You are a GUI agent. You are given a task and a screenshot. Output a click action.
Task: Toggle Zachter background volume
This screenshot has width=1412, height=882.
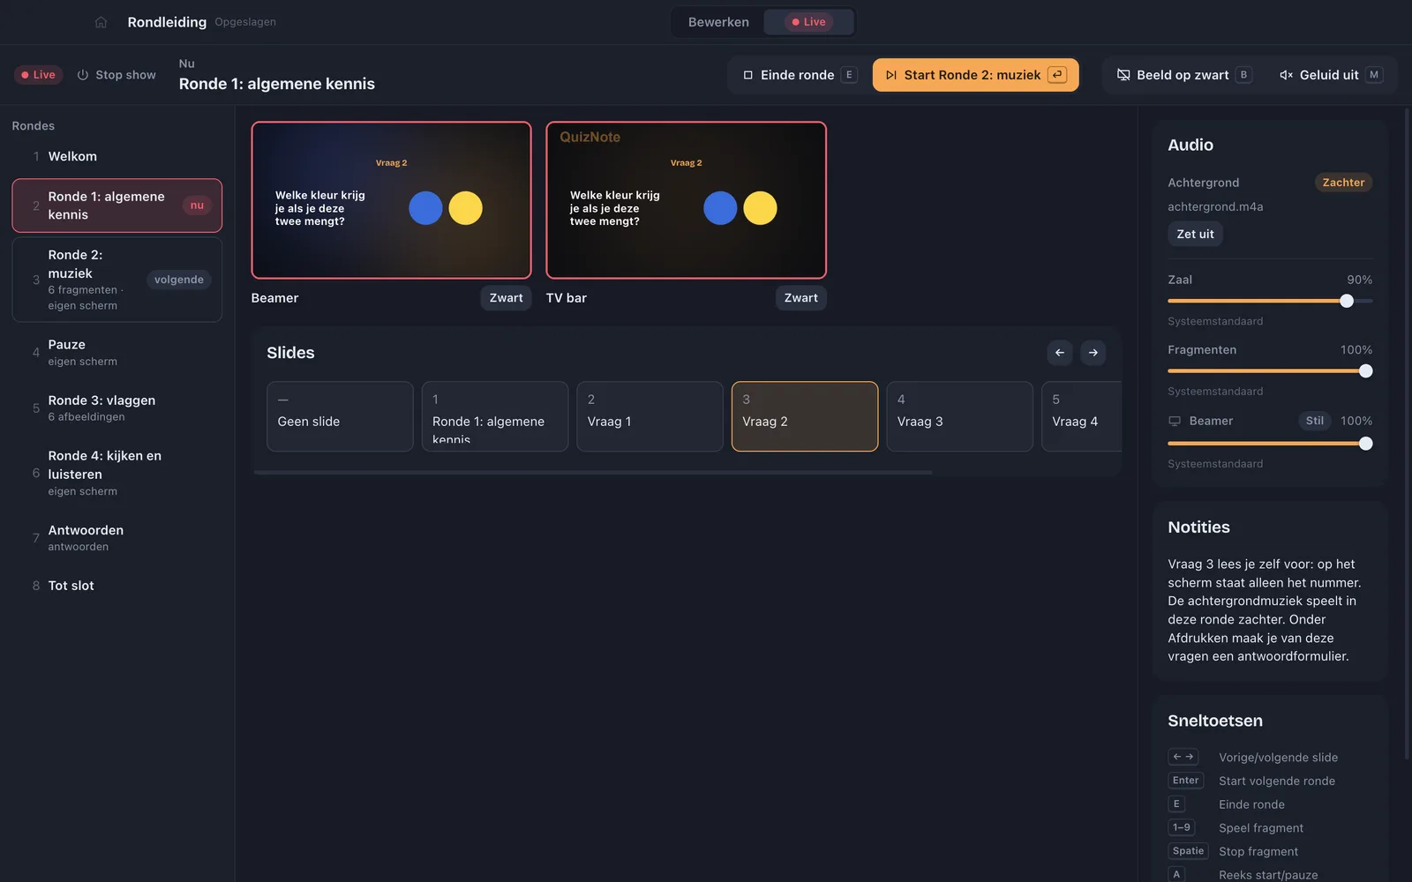click(1343, 183)
